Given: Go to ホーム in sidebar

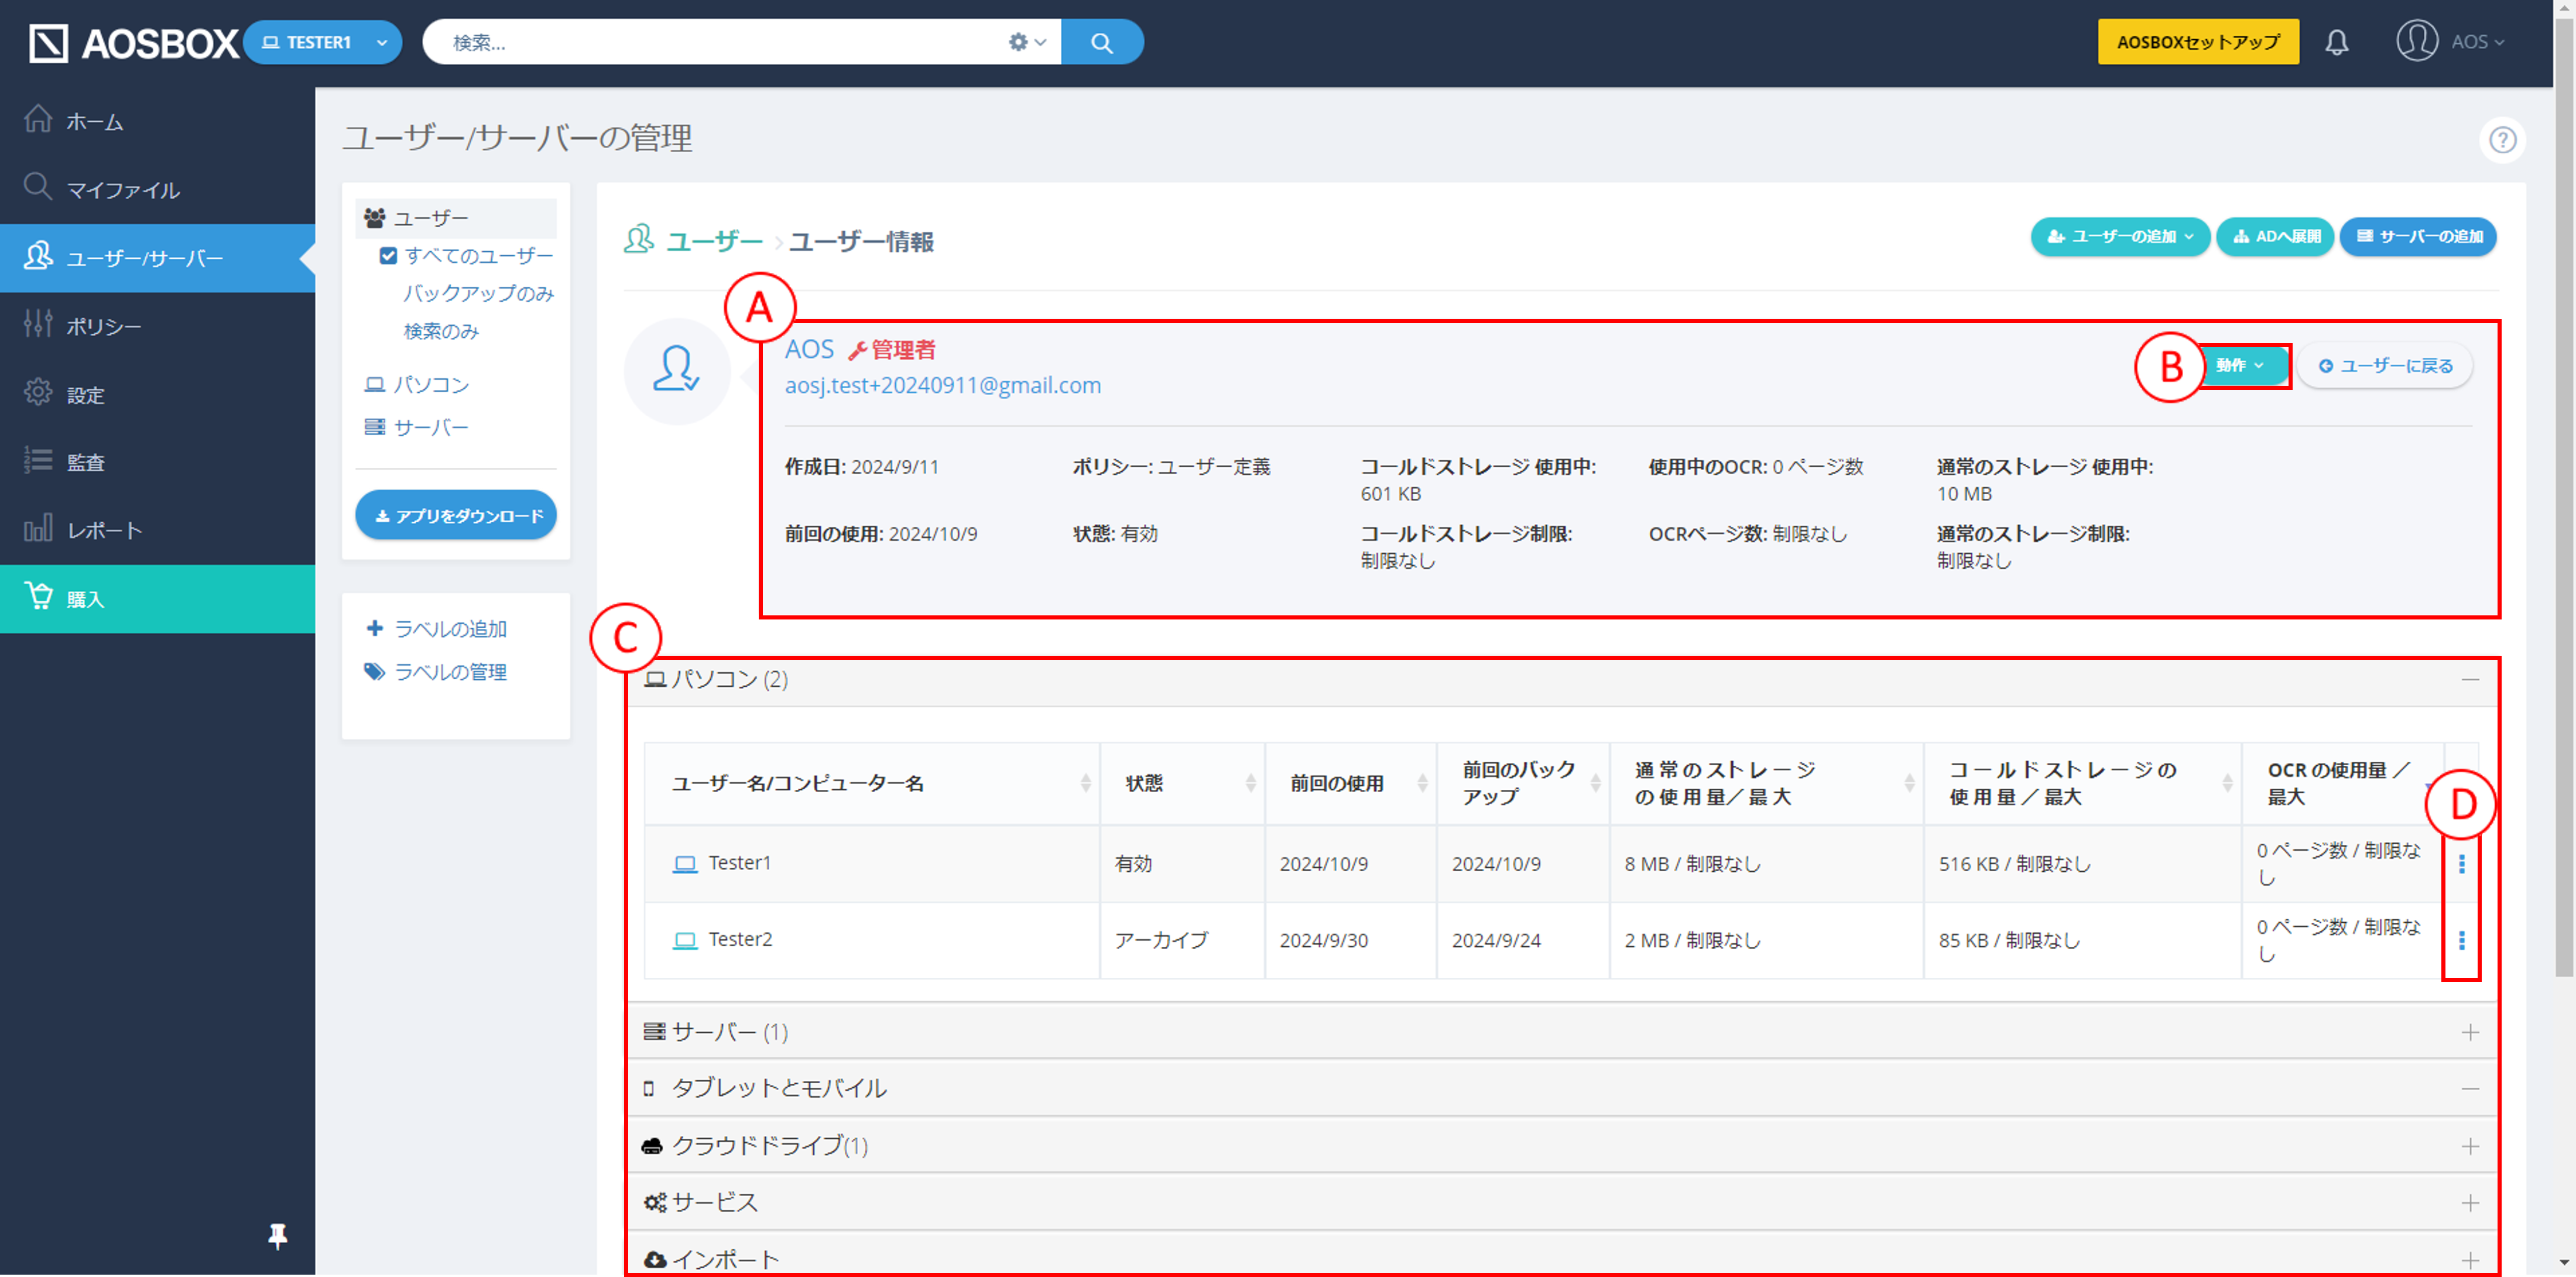Looking at the screenshot, I should pyautogui.click(x=157, y=121).
